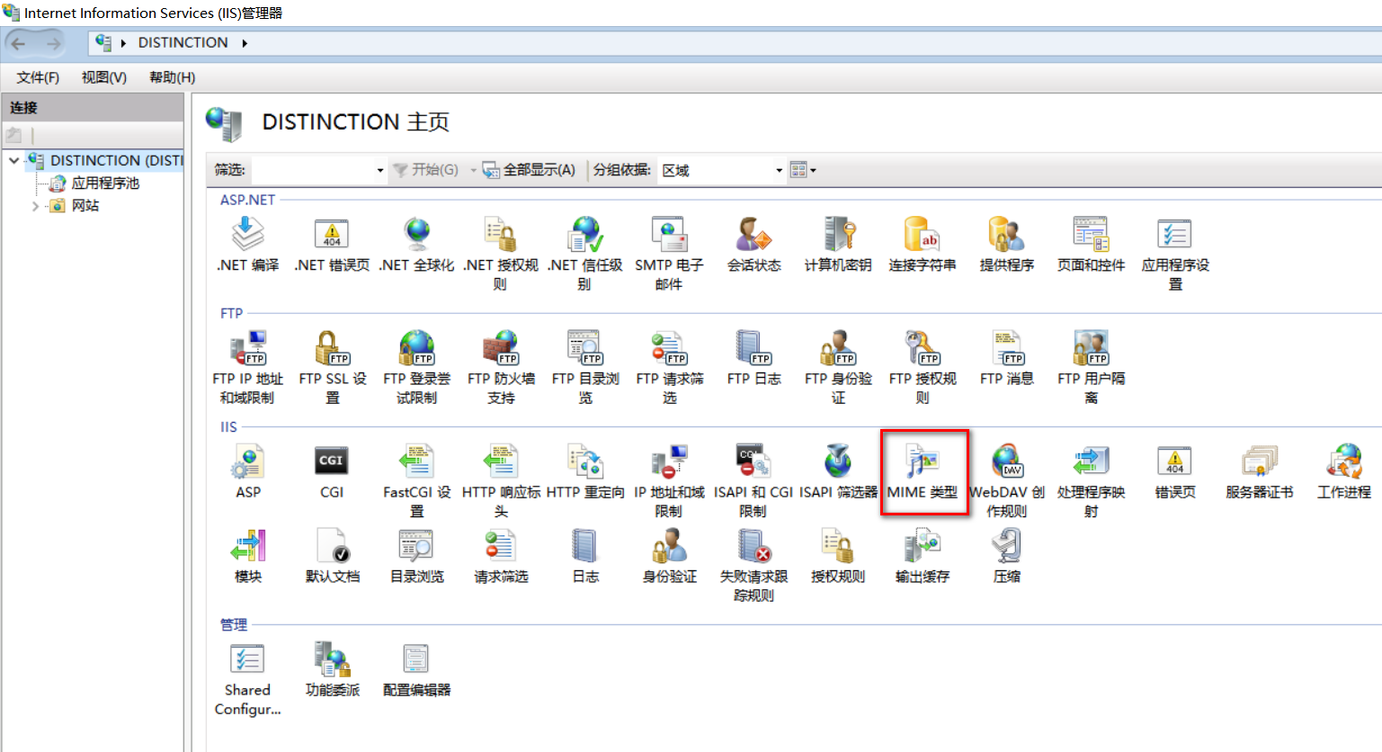The height and width of the screenshot is (752, 1382).
Task: Open HTTP 响应标头 feature
Action: tap(501, 480)
